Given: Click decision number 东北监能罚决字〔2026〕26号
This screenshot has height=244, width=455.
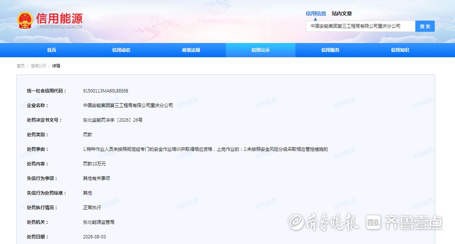Looking at the screenshot, I should coord(112,120).
